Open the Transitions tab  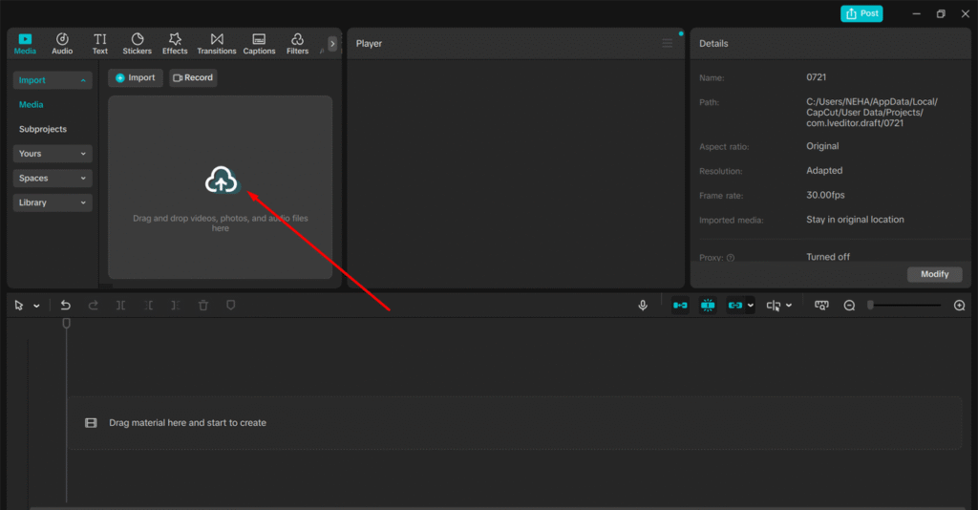click(x=217, y=44)
